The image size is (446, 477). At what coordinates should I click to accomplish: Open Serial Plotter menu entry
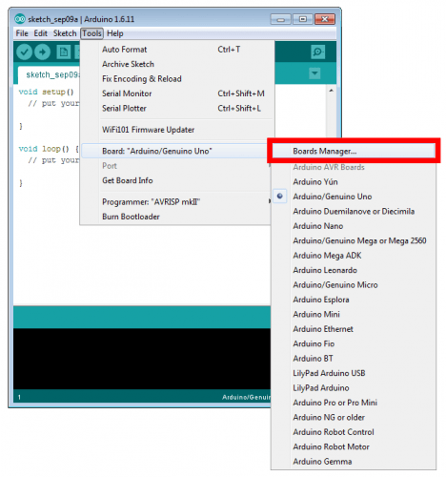coord(177,108)
